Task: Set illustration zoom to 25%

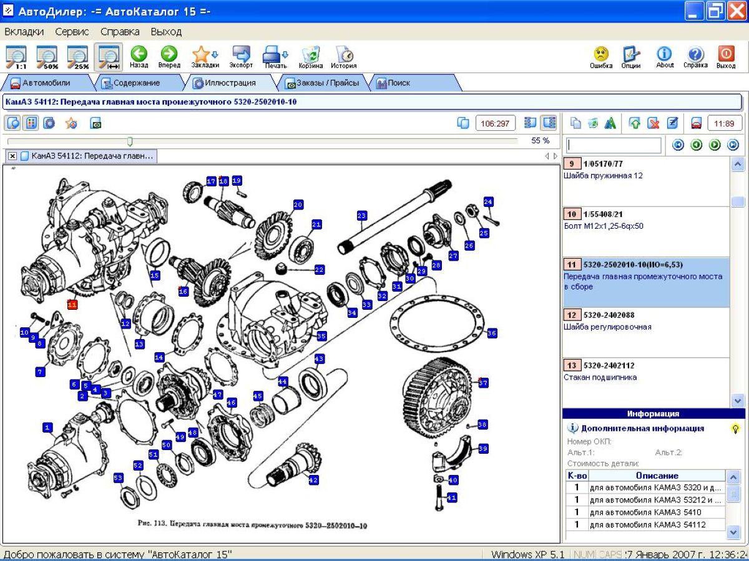Action: pyautogui.click(x=77, y=57)
